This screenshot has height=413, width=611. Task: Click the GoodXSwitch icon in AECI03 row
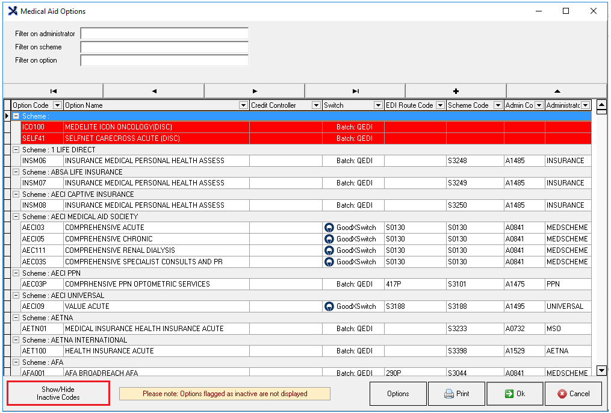click(329, 228)
